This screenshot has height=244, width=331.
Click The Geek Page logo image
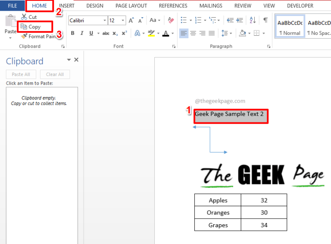[262, 175]
